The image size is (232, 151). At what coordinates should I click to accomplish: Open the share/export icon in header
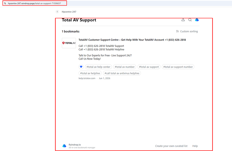pyautogui.click(x=183, y=20)
